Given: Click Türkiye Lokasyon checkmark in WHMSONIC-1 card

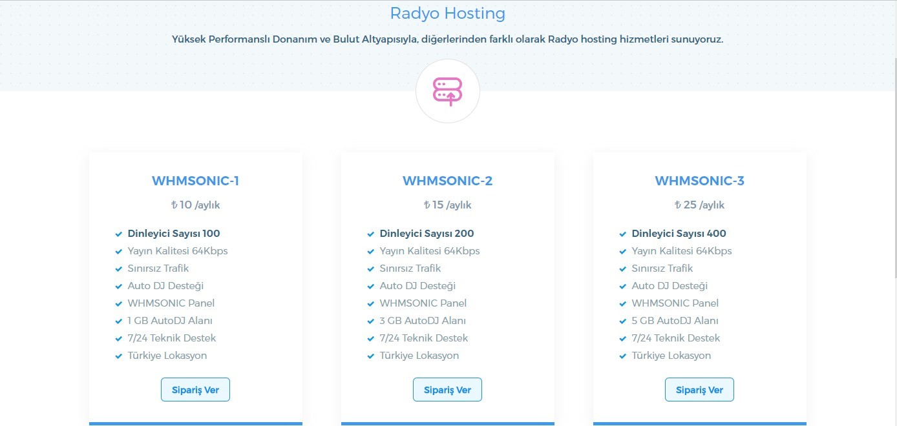Looking at the screenshot, I should [x=118, y=356].
